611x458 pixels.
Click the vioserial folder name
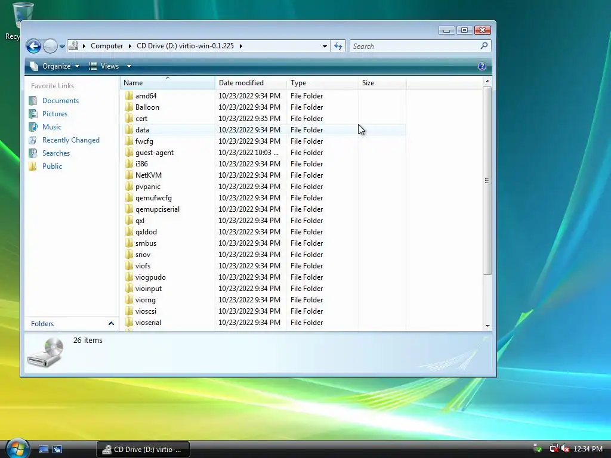pos(148,323)
